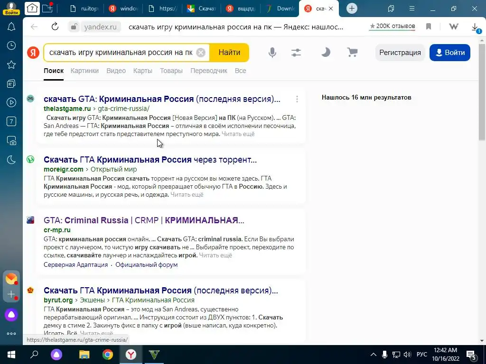Image resolution: width=486 pixels, height=364 pixels.
Task: Open notifications bell in sidebar
Action: (11, 27)
